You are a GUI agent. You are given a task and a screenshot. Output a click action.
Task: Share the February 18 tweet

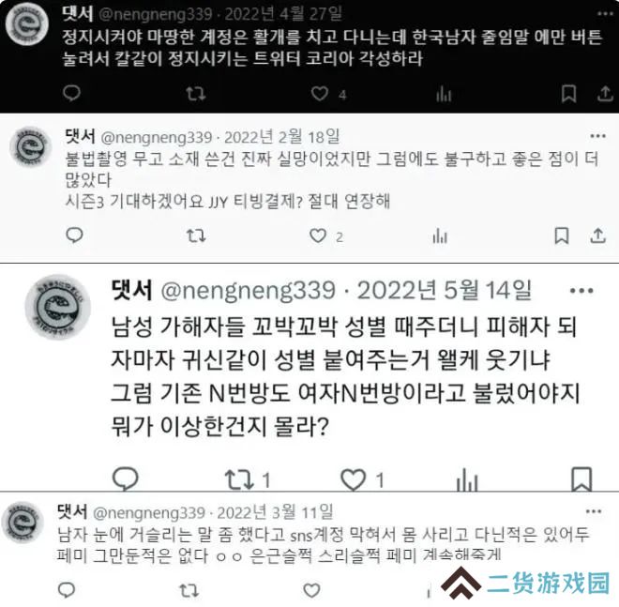(x=597, y=235)
